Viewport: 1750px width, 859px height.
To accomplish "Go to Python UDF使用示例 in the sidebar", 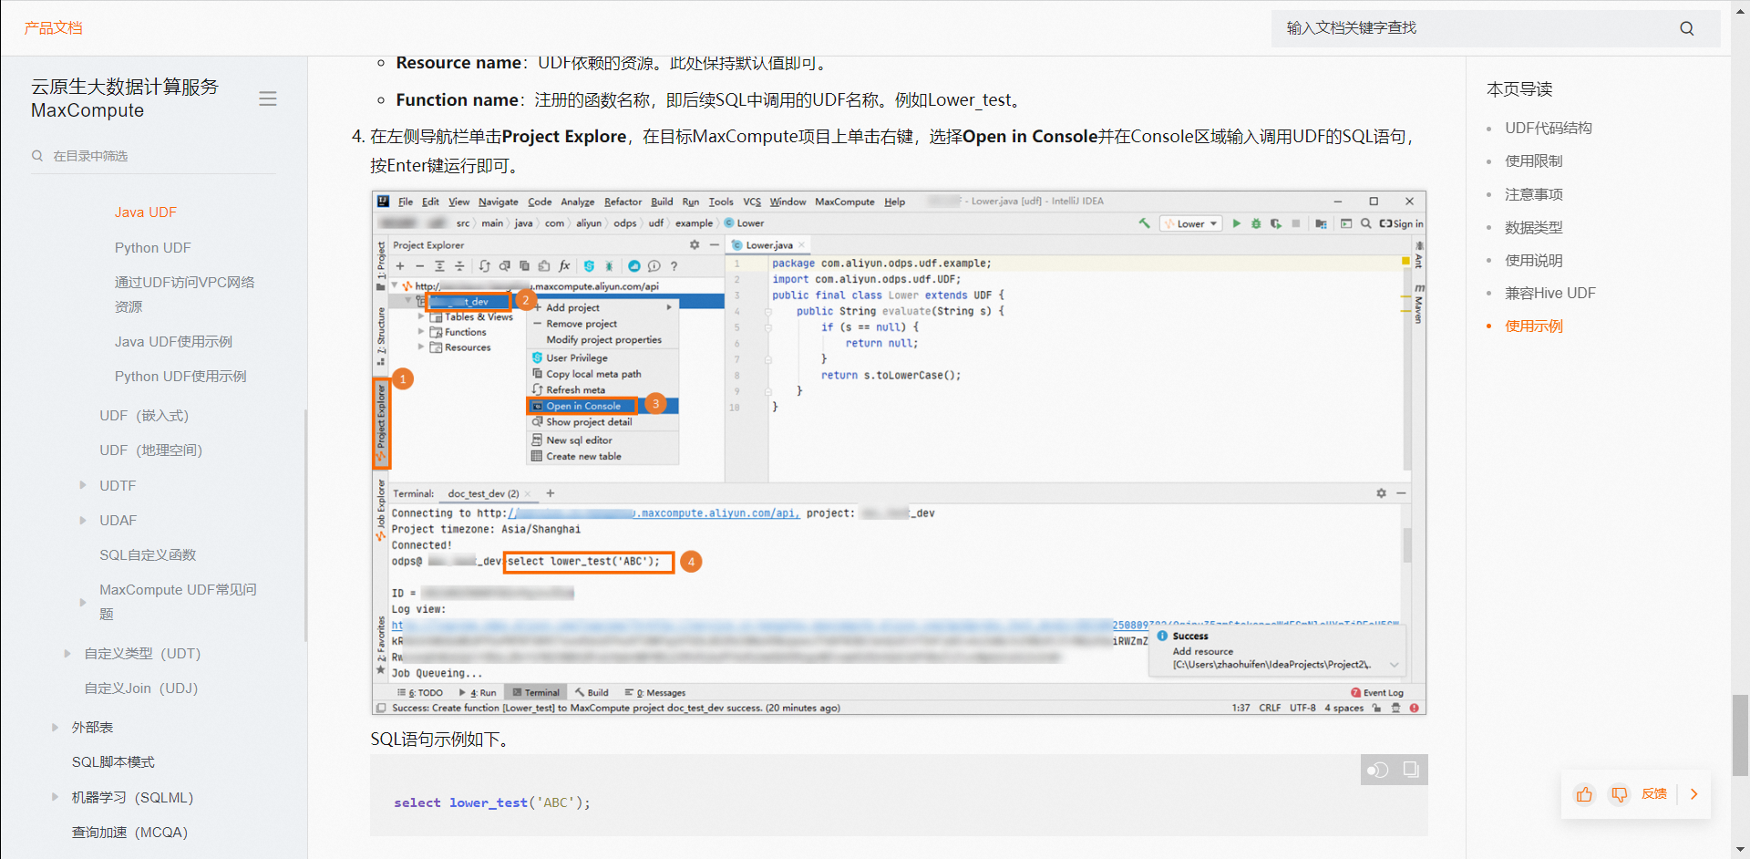I will (x=180, y=377).
